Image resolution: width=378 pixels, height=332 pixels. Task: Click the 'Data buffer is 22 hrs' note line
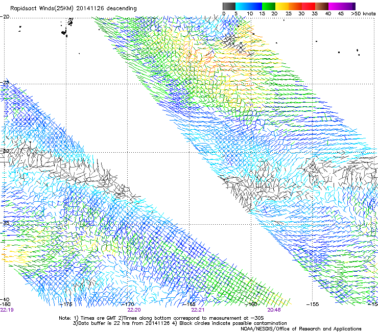click(180, 323)
